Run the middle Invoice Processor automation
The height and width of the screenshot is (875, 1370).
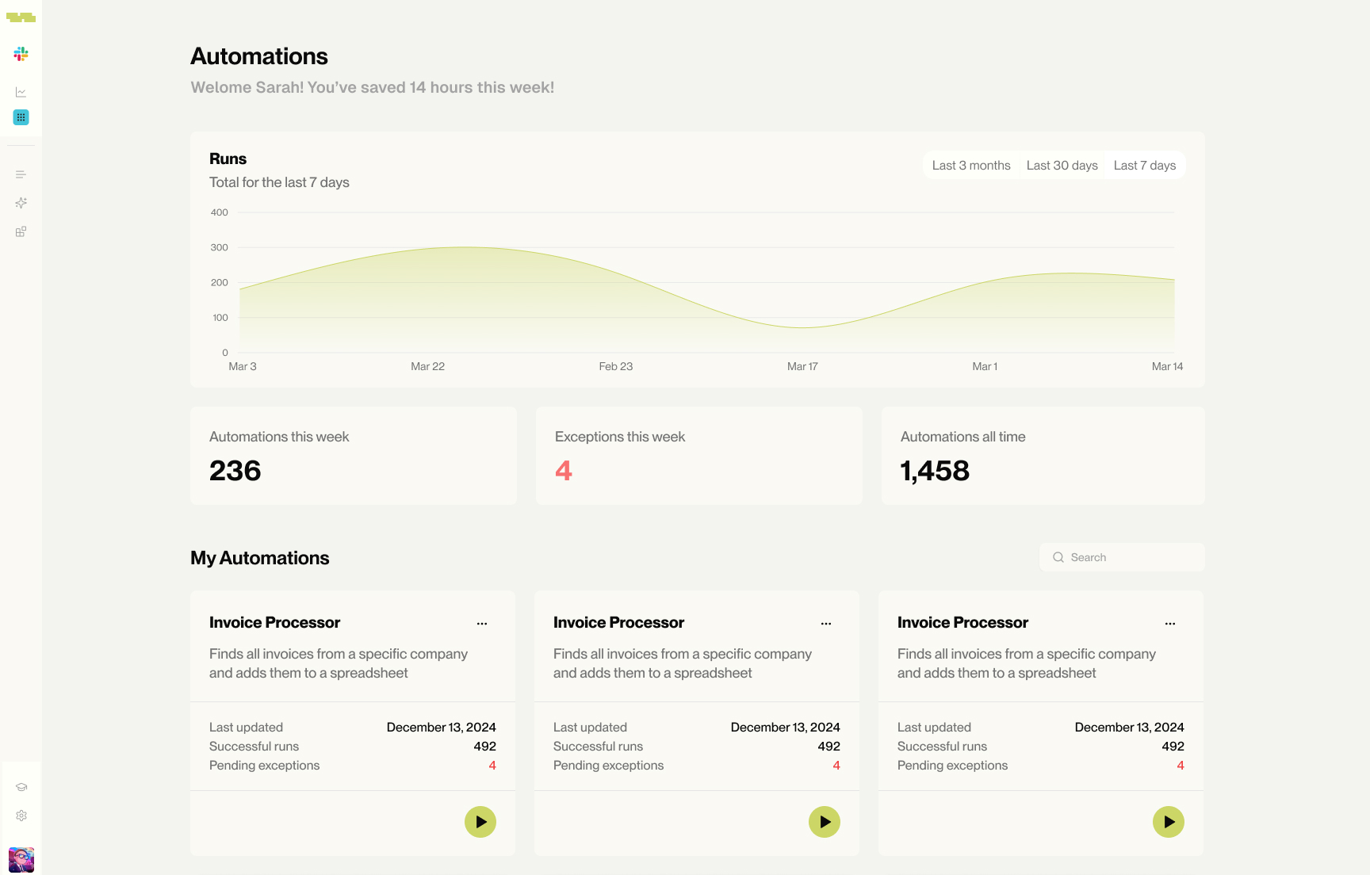pos(825,822)
